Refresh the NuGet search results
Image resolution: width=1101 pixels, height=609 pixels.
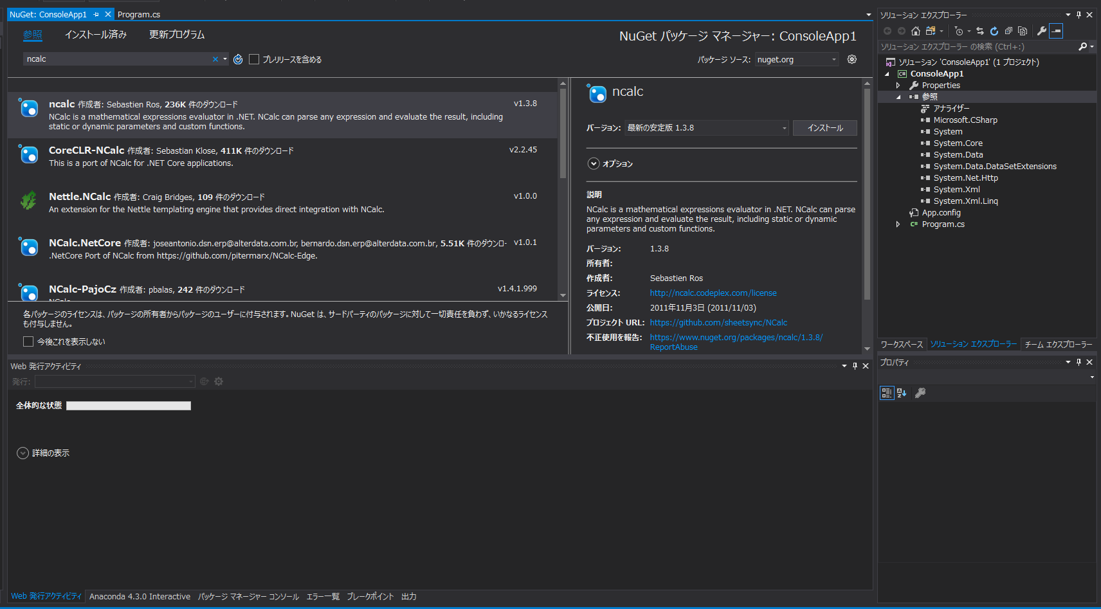238,59
